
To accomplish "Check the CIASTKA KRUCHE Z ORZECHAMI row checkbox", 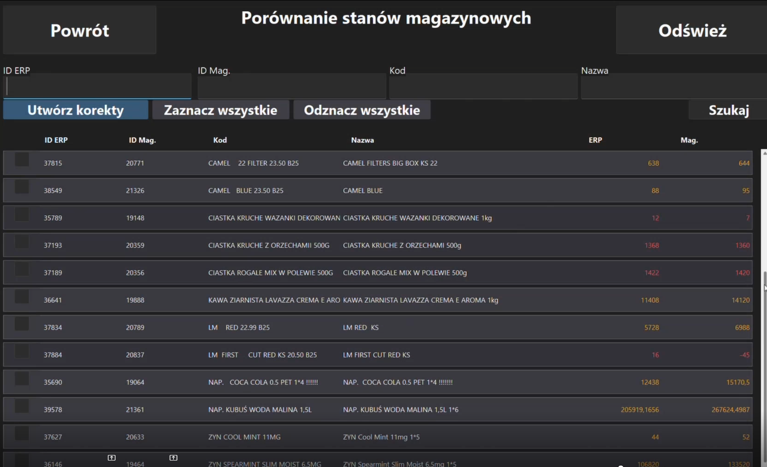I will 22,242.
